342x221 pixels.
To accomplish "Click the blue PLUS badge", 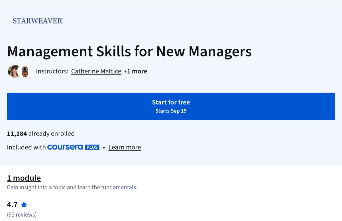I will tap(92, 147).
